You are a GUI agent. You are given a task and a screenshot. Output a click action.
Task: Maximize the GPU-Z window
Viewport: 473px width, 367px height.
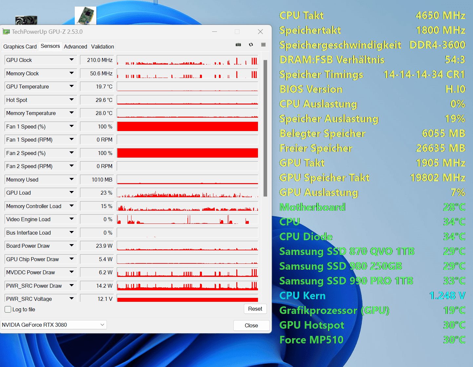(237, 32)
